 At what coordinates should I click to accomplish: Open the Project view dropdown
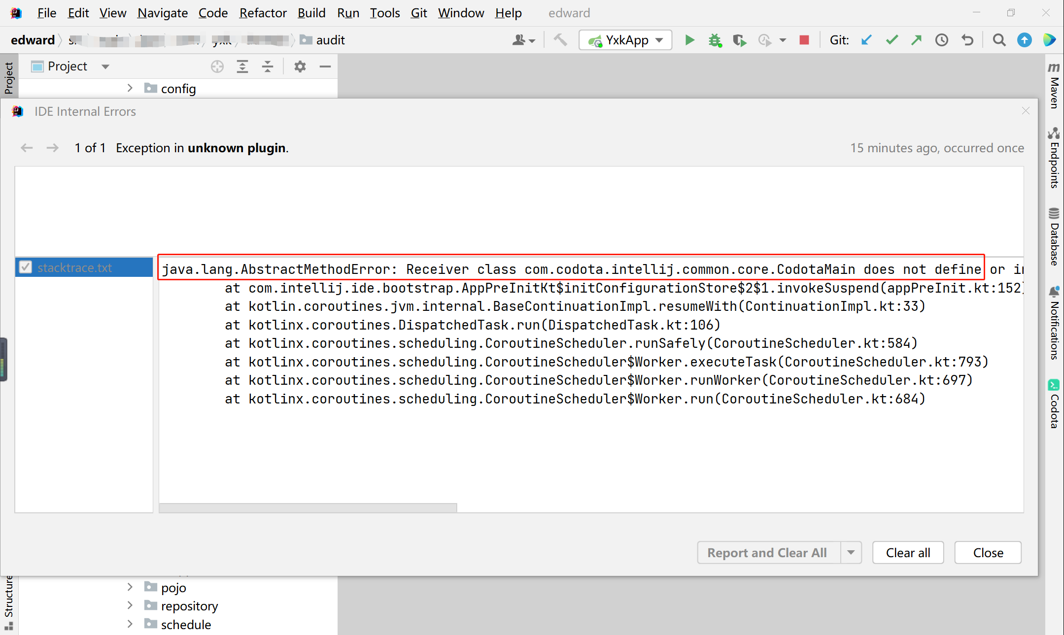pos(105,67)
